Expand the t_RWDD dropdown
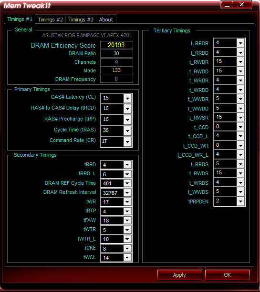Viewport: 260px width, 292px height. pos(240,71)
